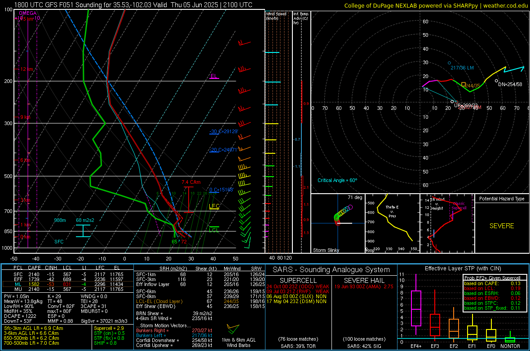Click '700-500mb LR = 7.0 C/km'
Image resolution: width=530 pixels, height=351 pixels.
(x=31, y=343)
